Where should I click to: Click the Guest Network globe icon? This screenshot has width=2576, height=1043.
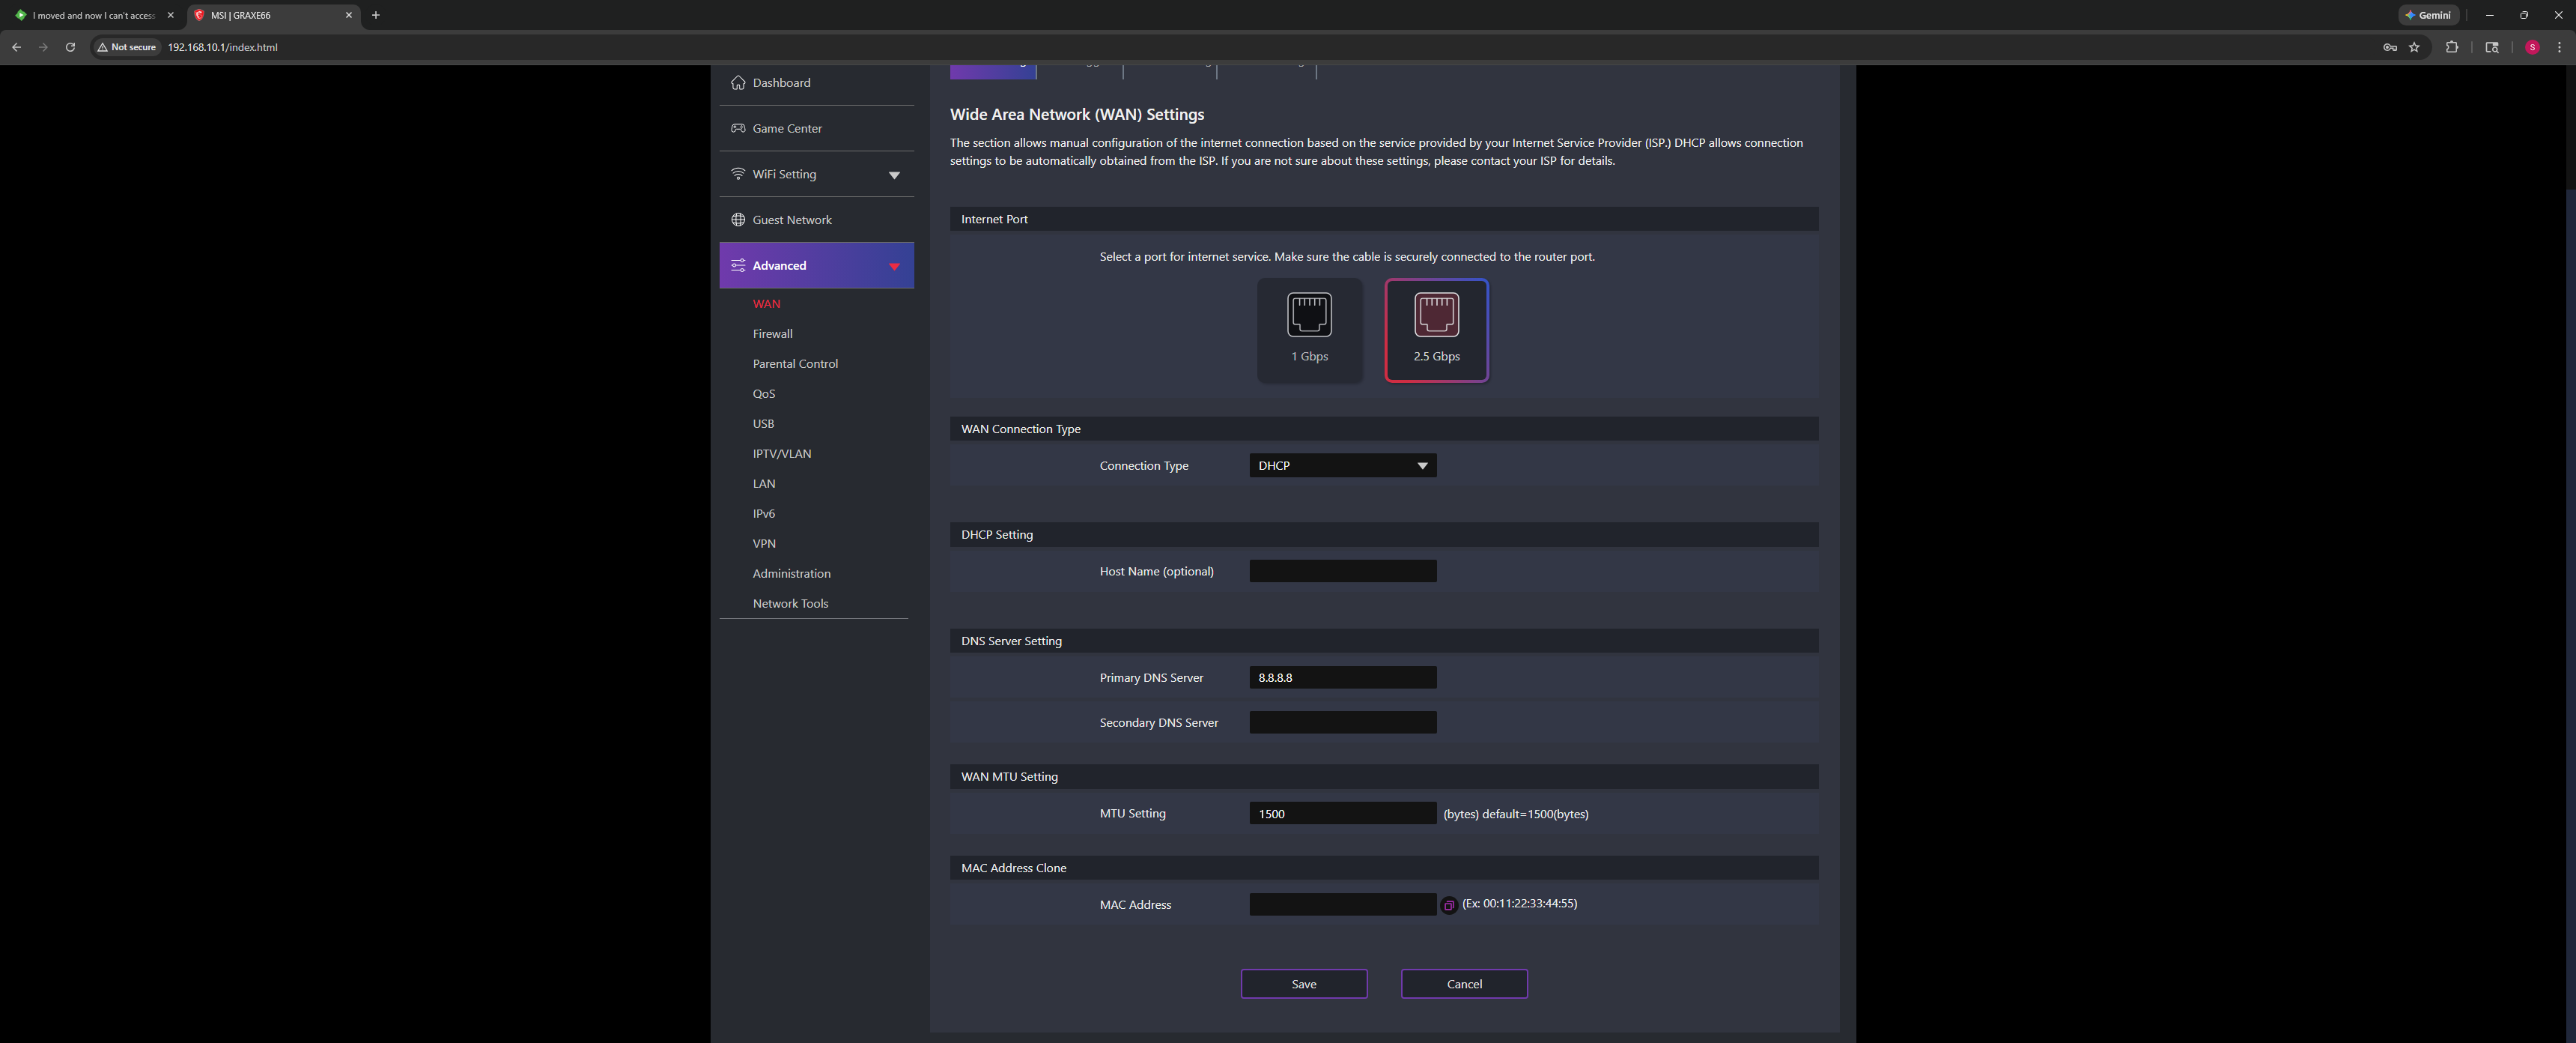click(738, 220)
